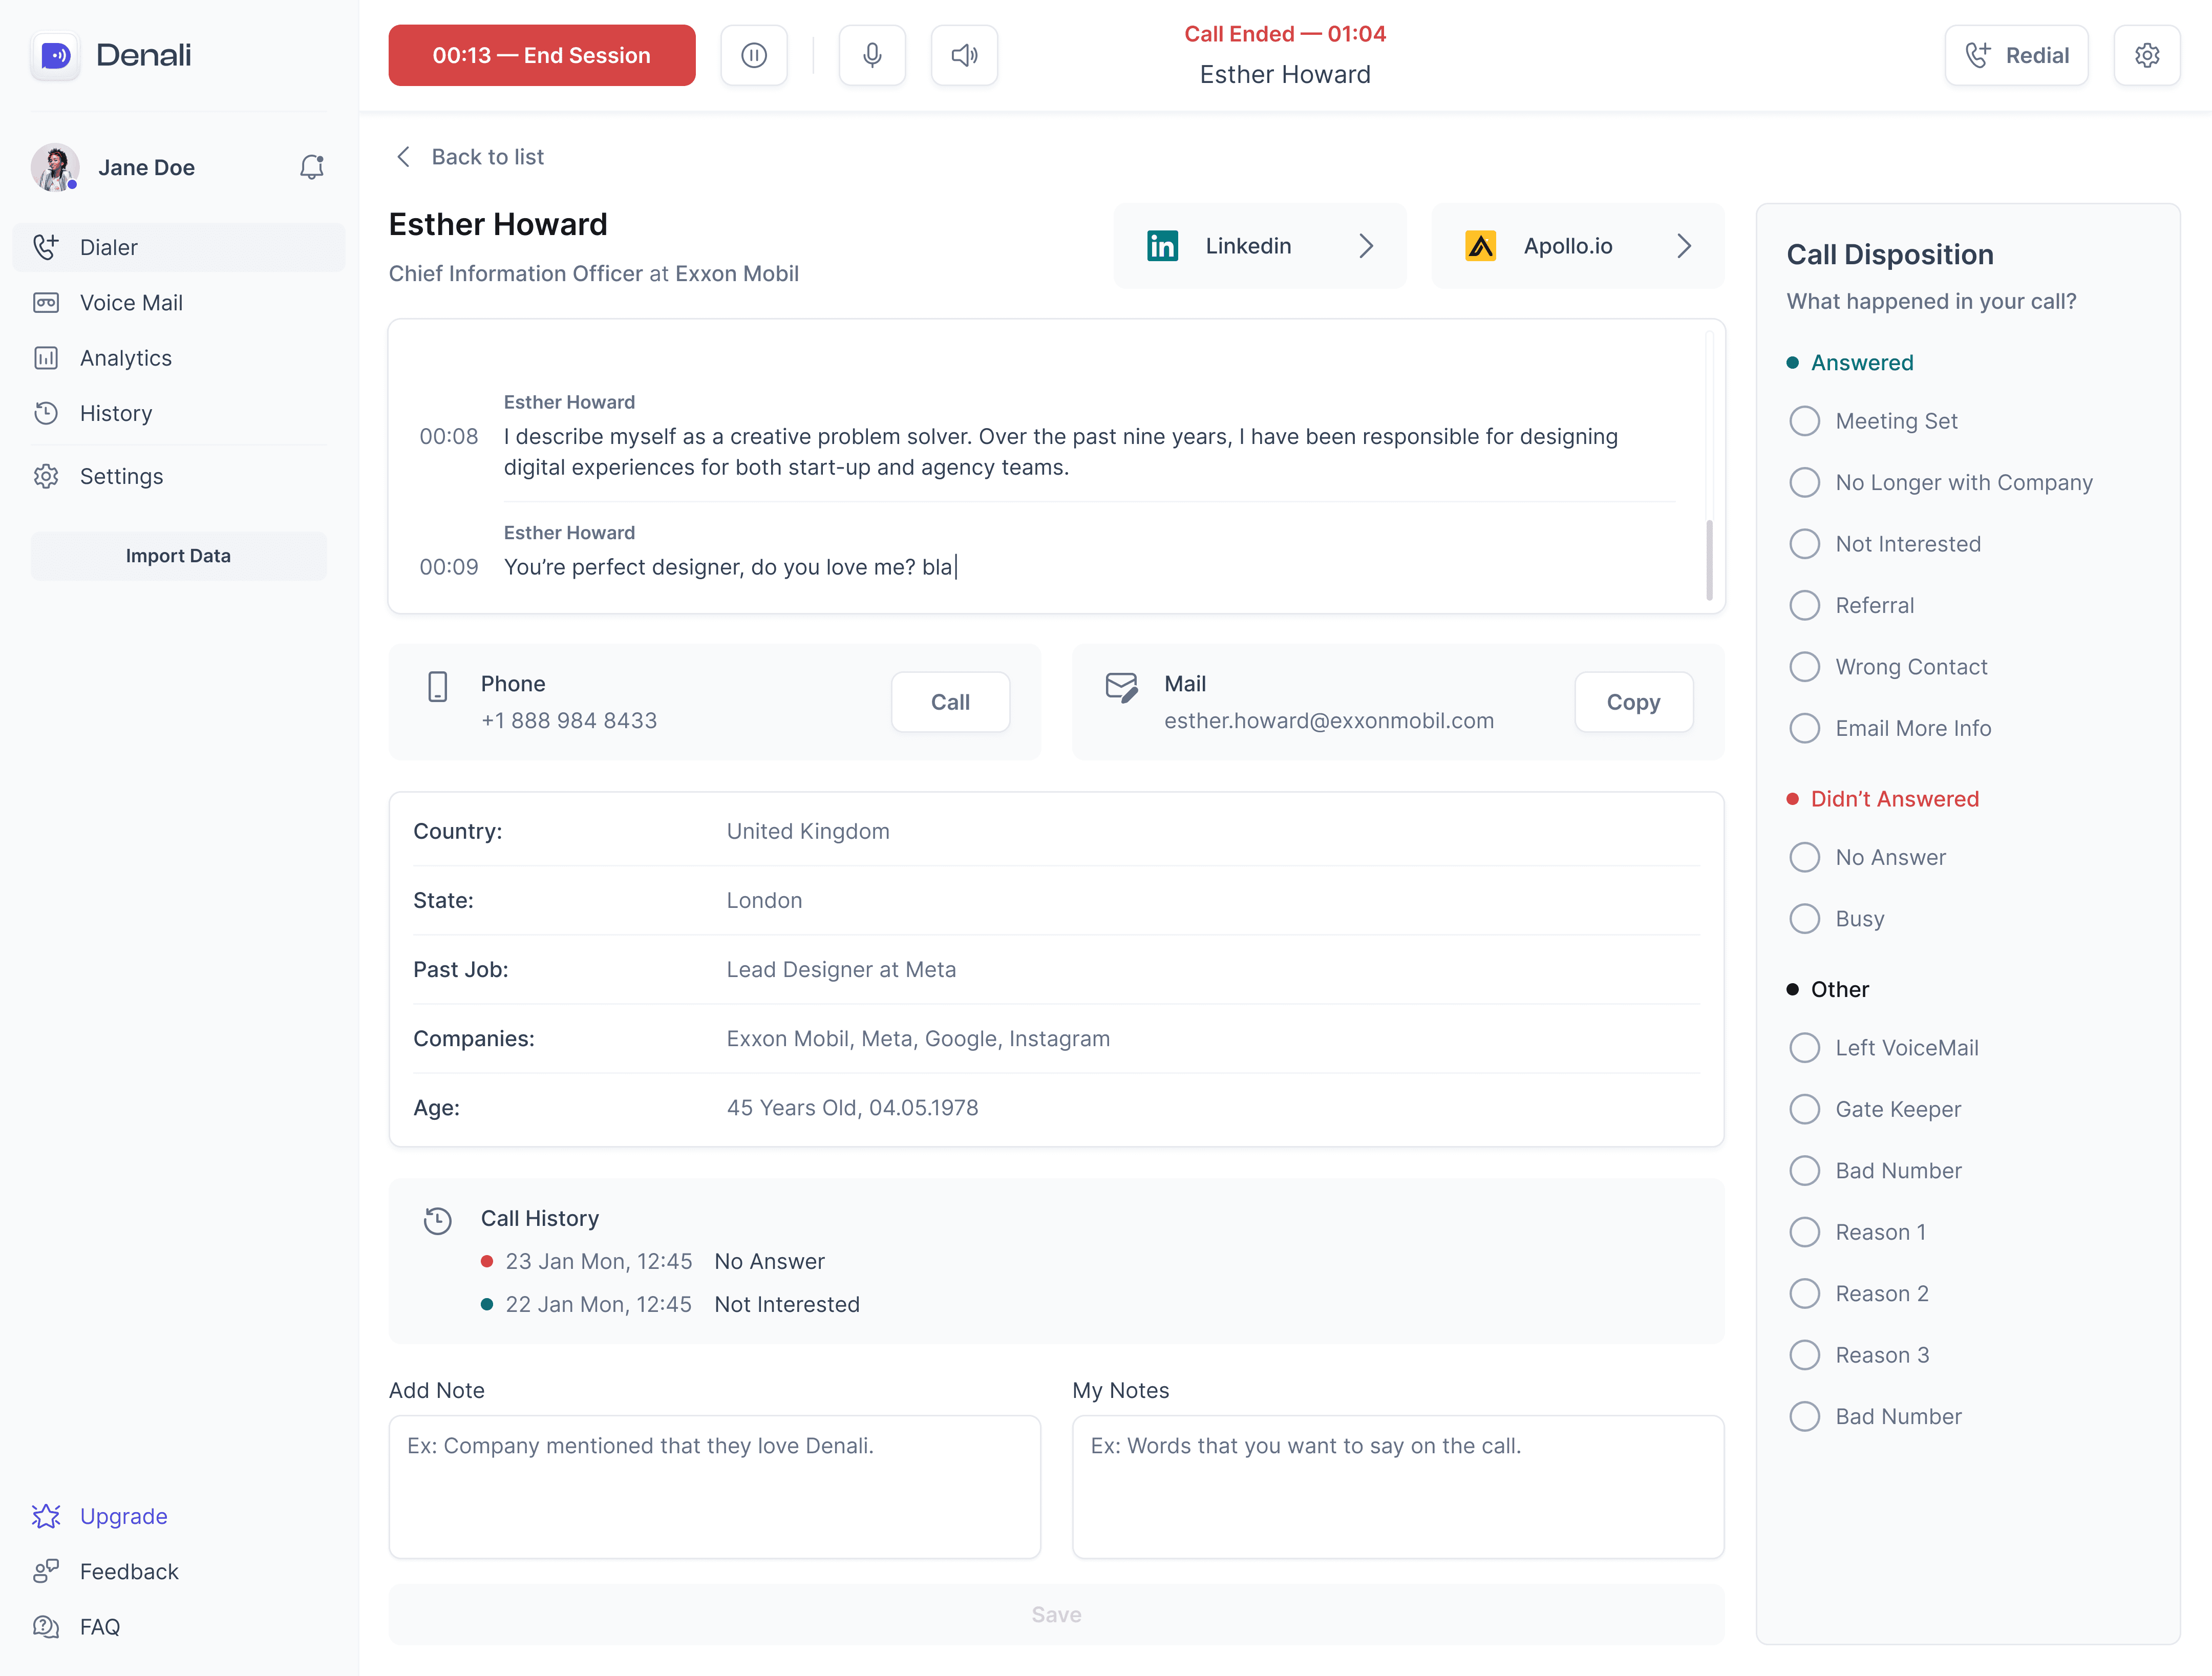
Task: Click the Call History clock icon
Action: (438, 1220)
